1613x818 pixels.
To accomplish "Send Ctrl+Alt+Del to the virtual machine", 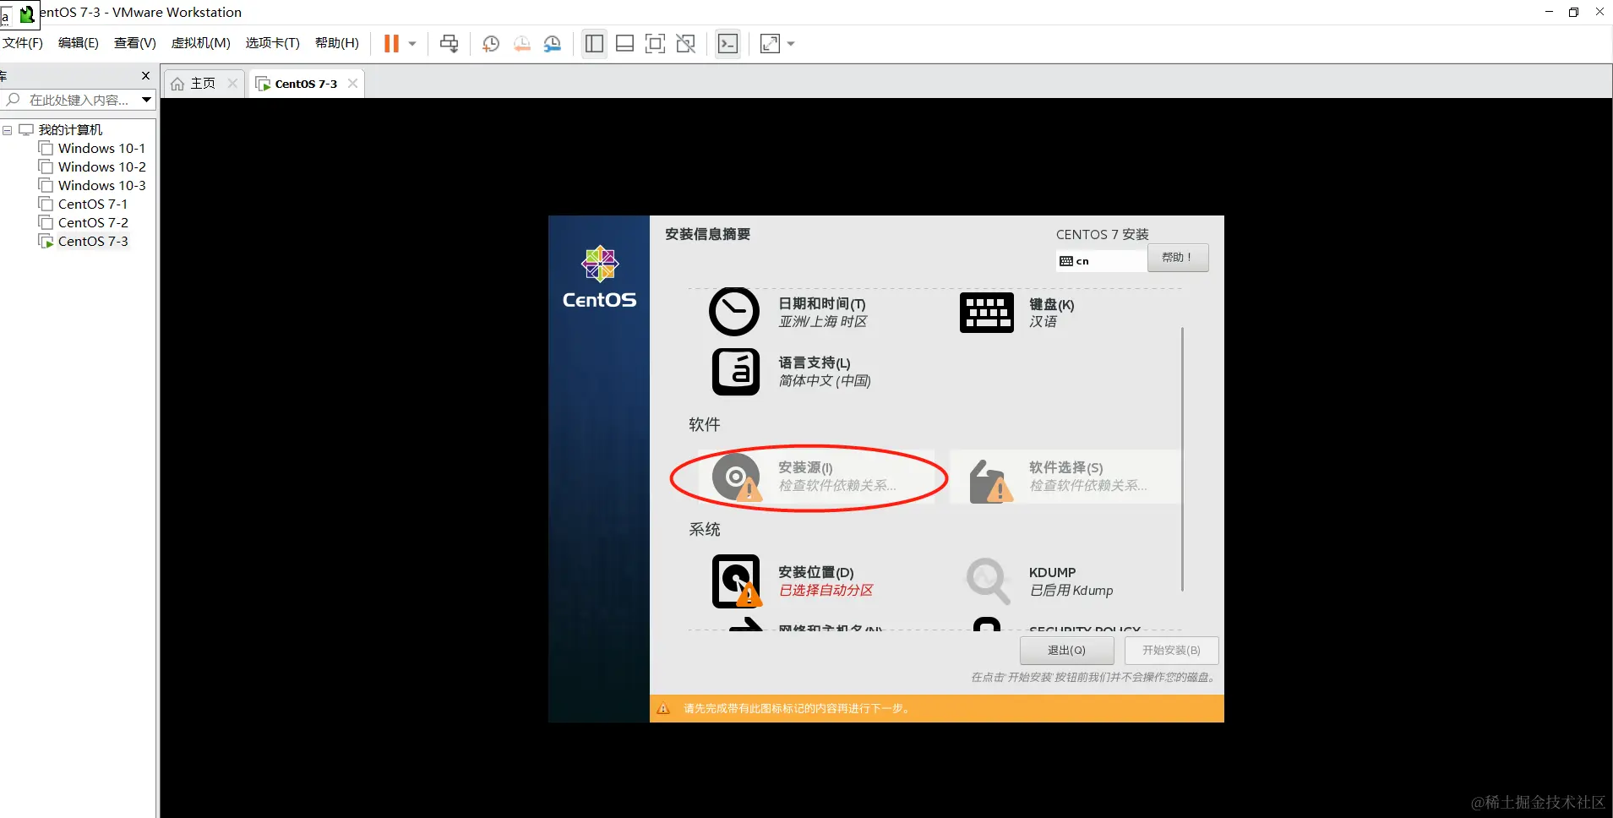I will (450, 44).
